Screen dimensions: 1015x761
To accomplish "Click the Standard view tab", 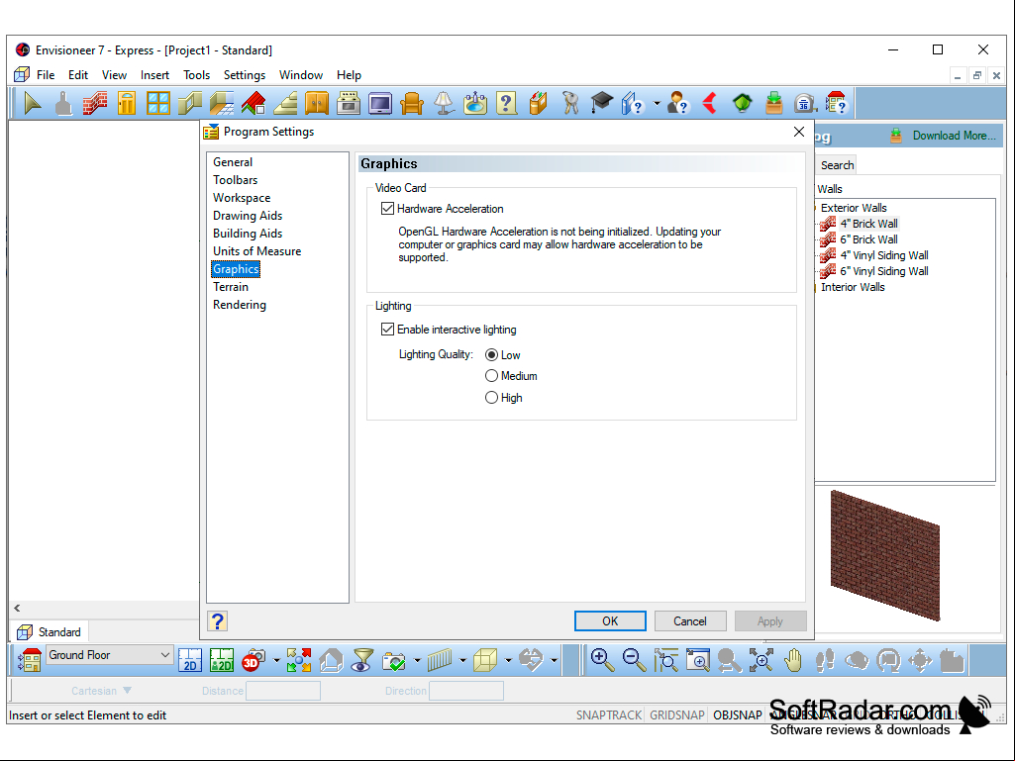I will click(50, 631).
